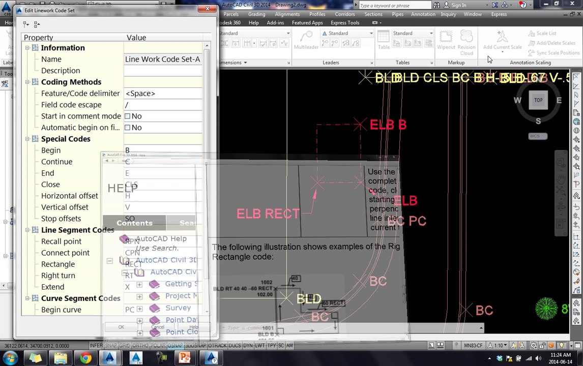This screenshot has height=366, width=583.
Task: Click the keyword search box
Action: pos(394,5)
